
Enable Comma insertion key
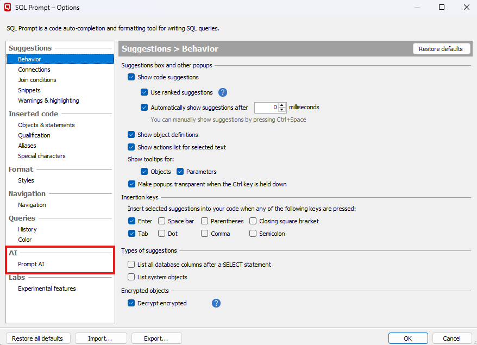[204, 233]
